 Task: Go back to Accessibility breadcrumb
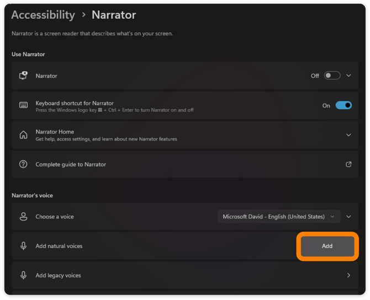43,15
